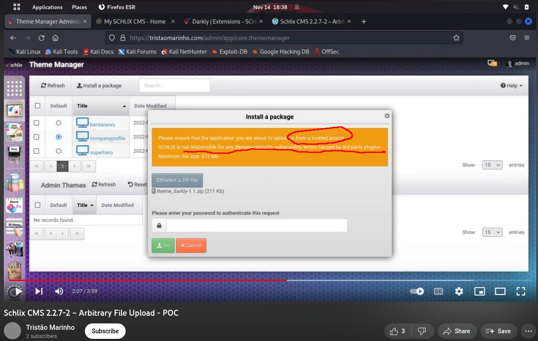This screenshot has width=538, height=341.
Task: Open Exploit-DB bookmark
Action: (229, 51)
